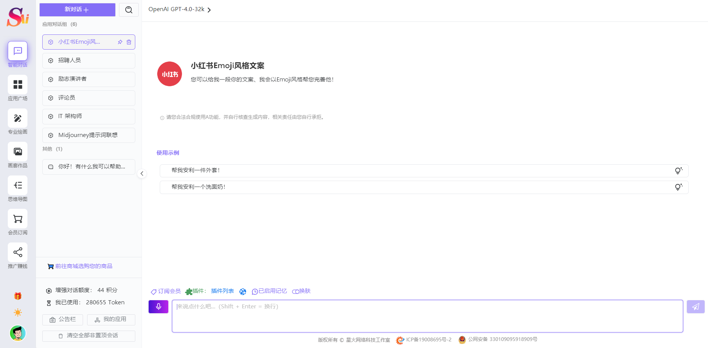Use example 帮我安利一件外套！
Image resolution: width=708 pixels, height=348 pixels.
424,171
